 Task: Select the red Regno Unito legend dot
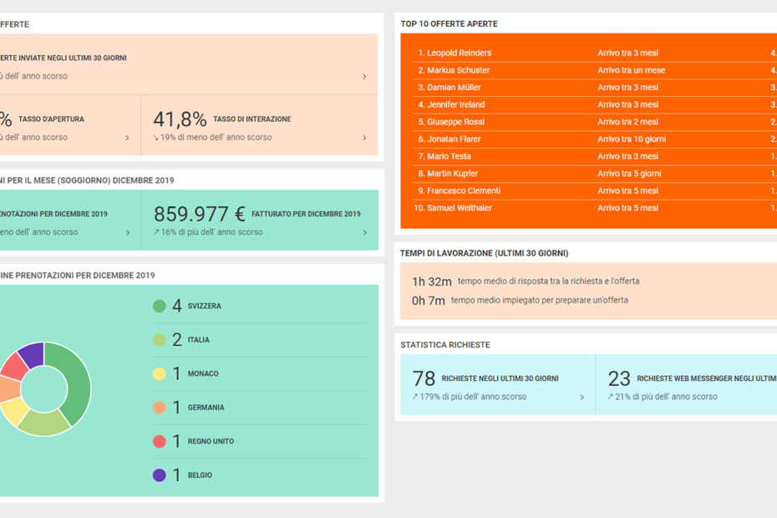(159, 441)
